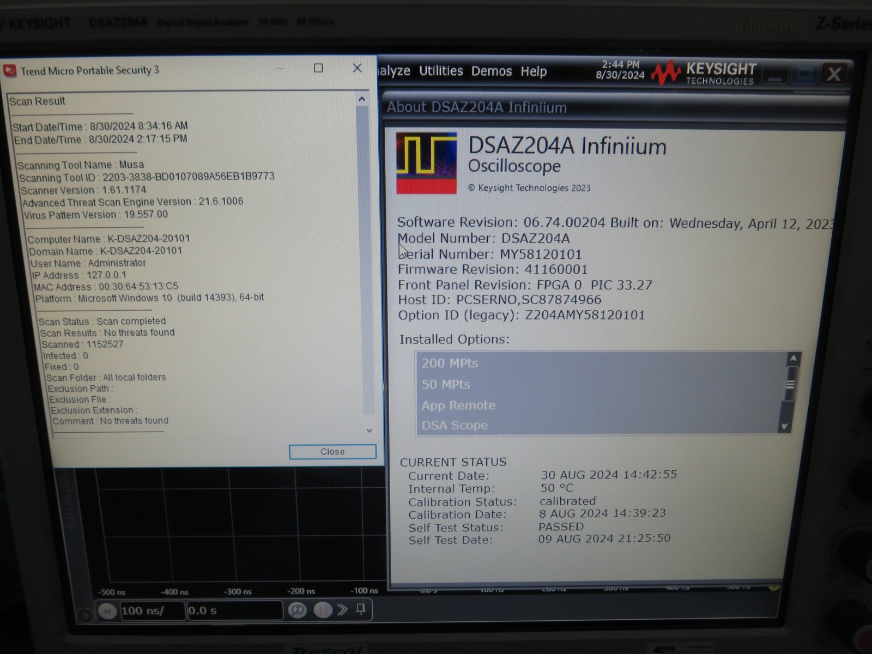Click the Self Test Date 09 AUG 2024 value

pyautogui.click(x=604, y=538)
